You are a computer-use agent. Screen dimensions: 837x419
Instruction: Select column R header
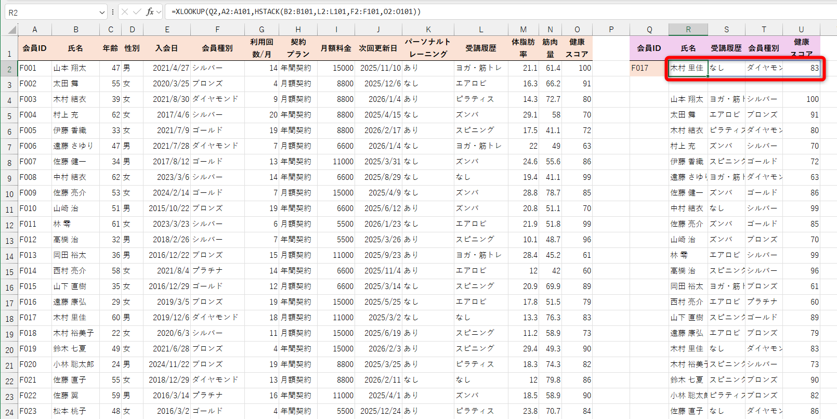688,30
